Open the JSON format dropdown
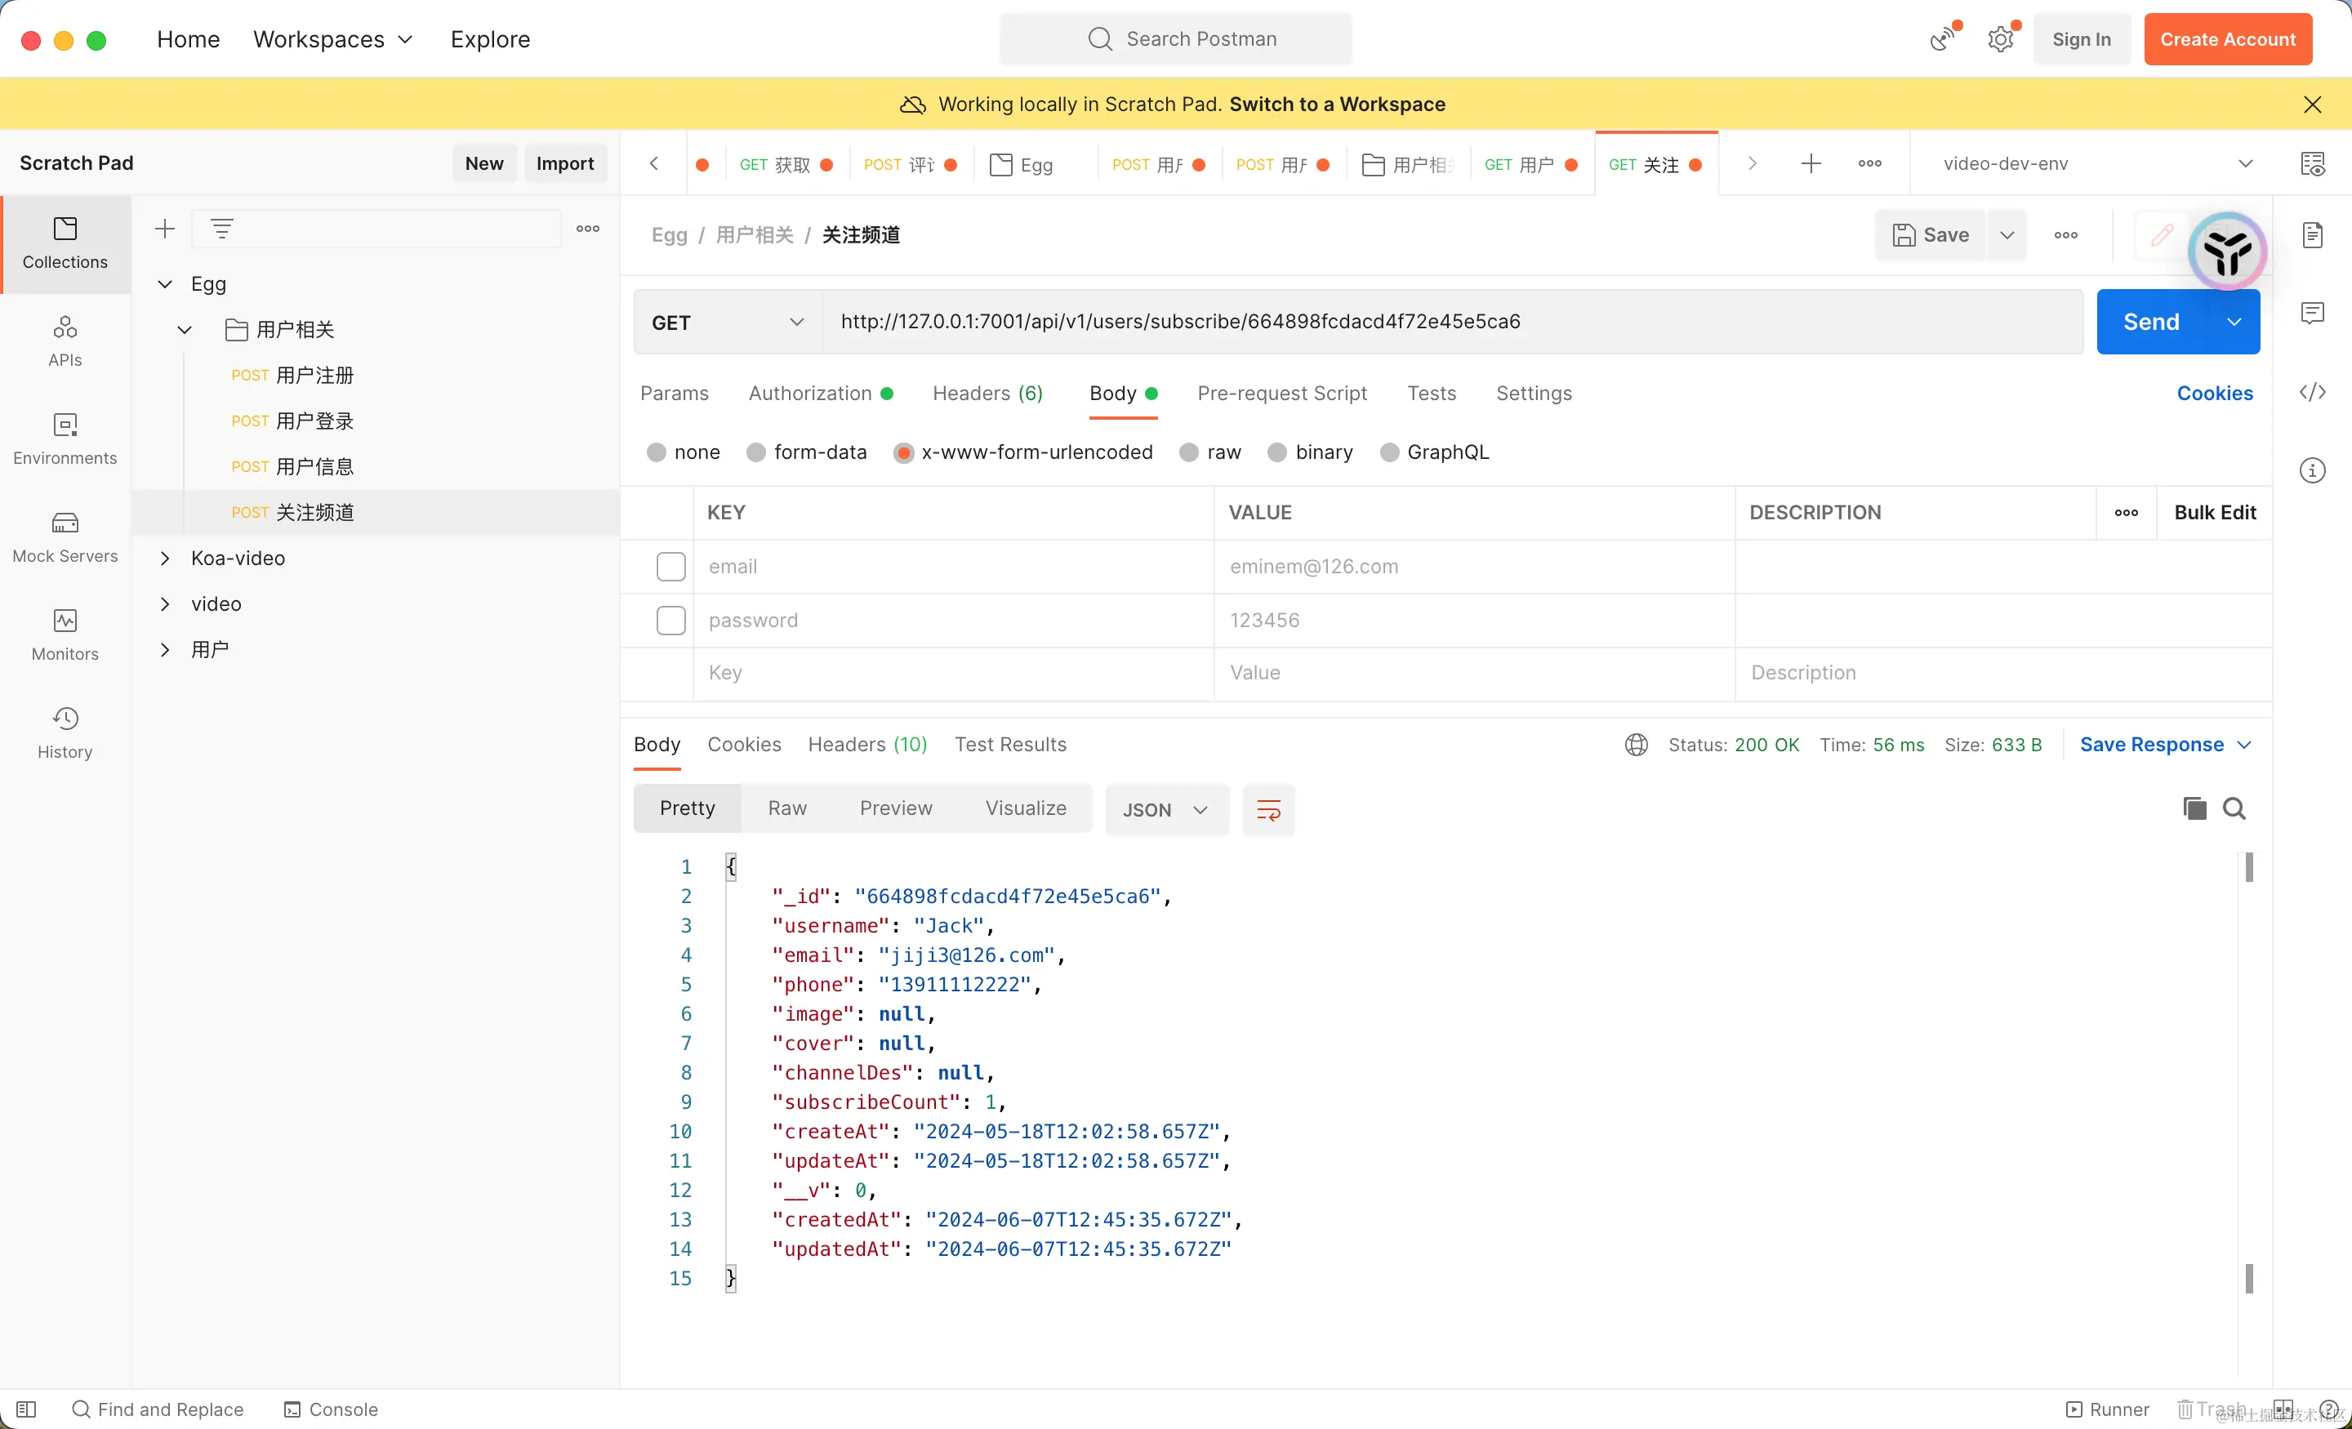The image size is (2352, 1429). click(1165, 809)
